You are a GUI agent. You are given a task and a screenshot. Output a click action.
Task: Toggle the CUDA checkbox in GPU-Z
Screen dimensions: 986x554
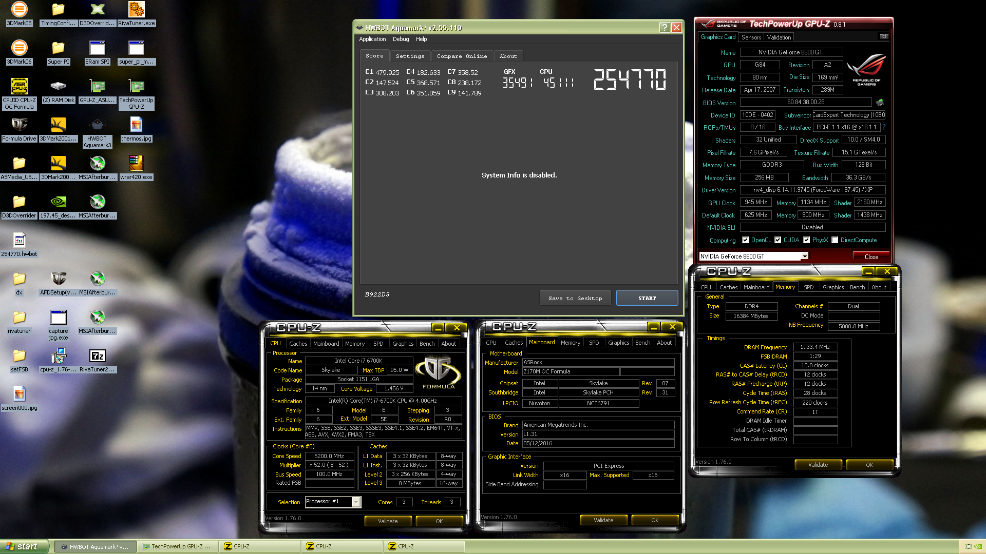tap(778, 240)
